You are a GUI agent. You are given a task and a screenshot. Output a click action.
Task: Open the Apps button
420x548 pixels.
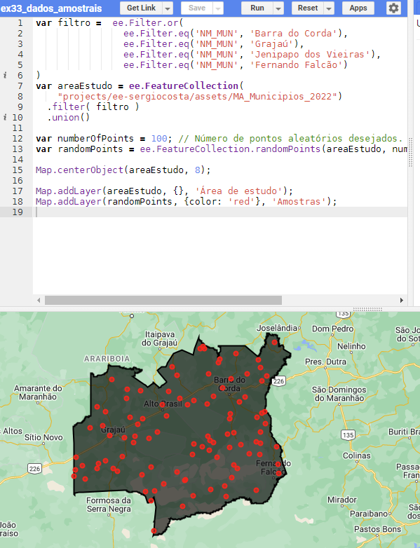click(358, 8)
